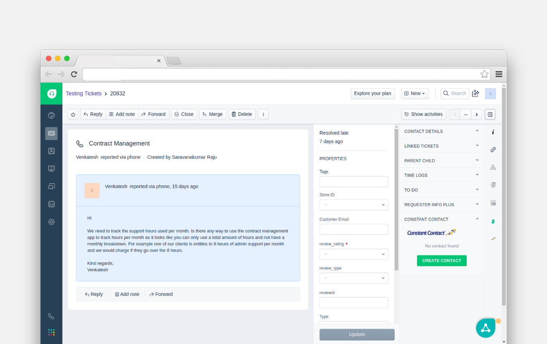Close the current browser tab
The width and height of the screenshot is (547, 344).
coord(159,61)
